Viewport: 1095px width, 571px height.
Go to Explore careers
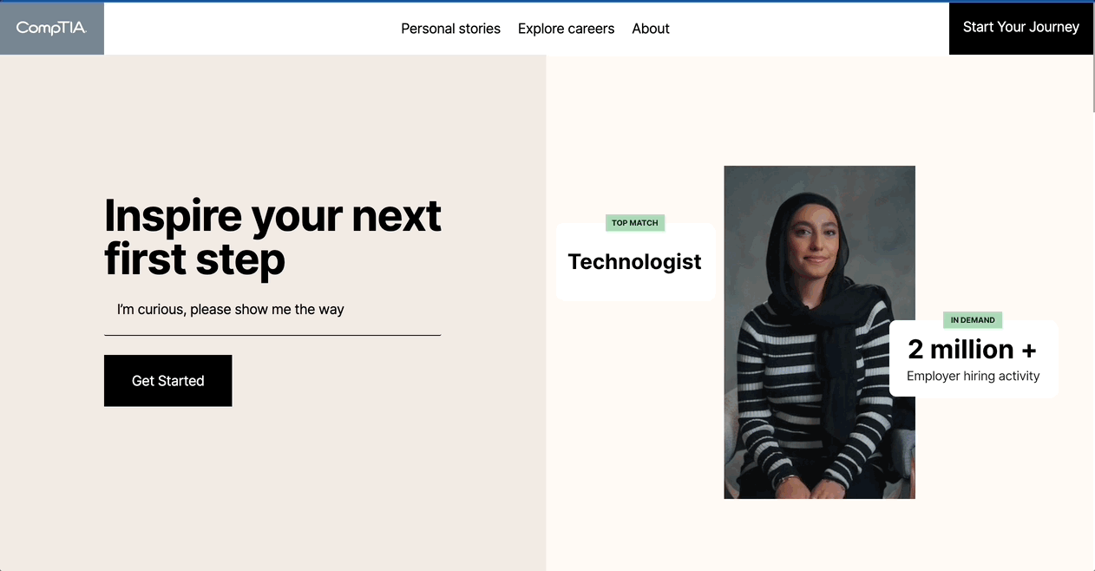(566, 29)
